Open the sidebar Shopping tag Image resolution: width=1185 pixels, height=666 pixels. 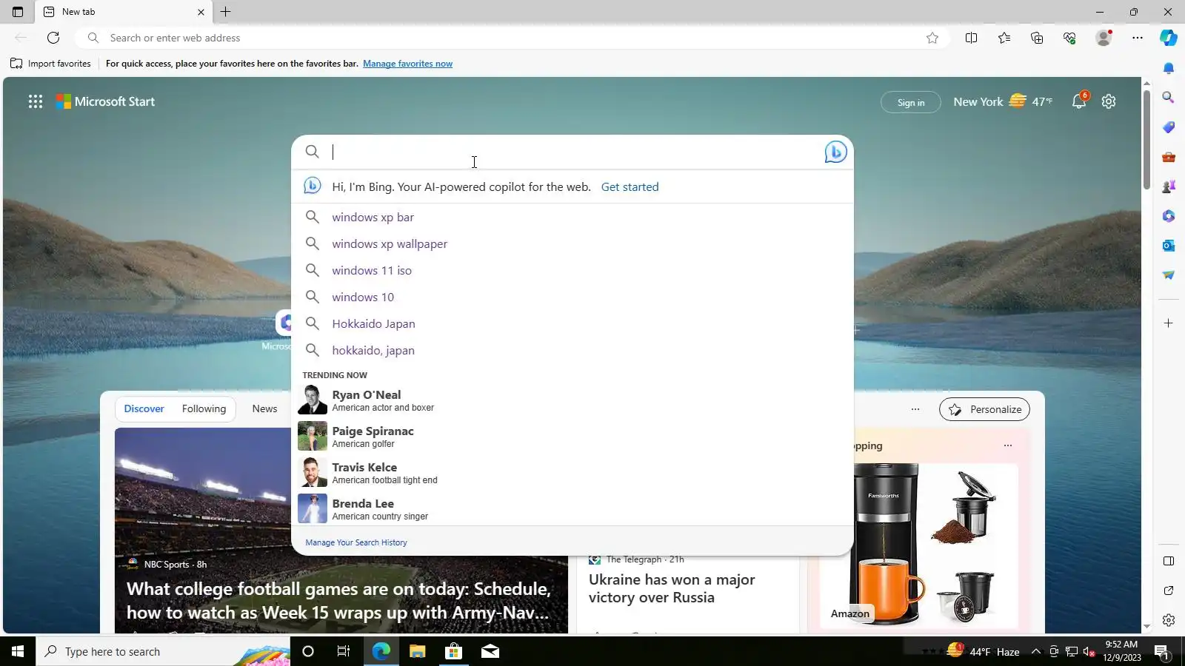coord(1169,127)
